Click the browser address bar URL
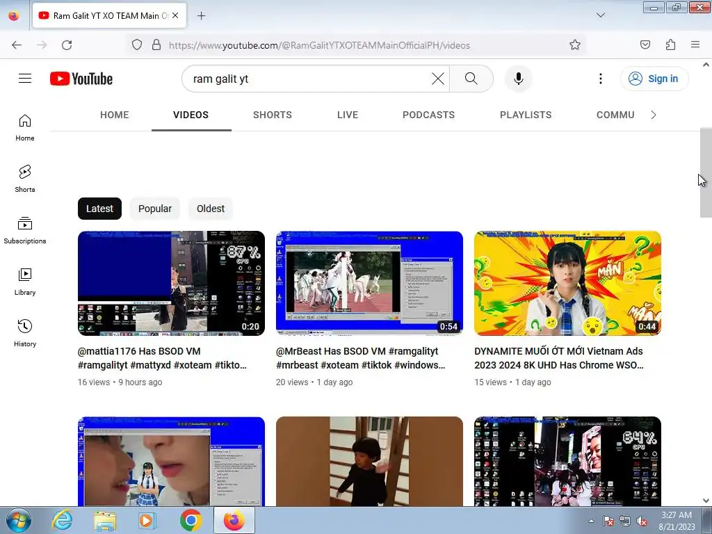The height and width of the screenshot is (534, 712). tap(319, 45)
